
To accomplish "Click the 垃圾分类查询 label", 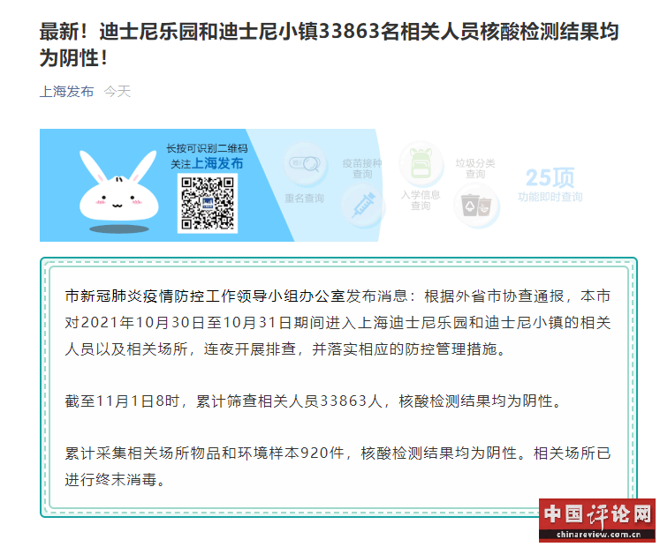I will pyautogui.click(x=475, y=169).
